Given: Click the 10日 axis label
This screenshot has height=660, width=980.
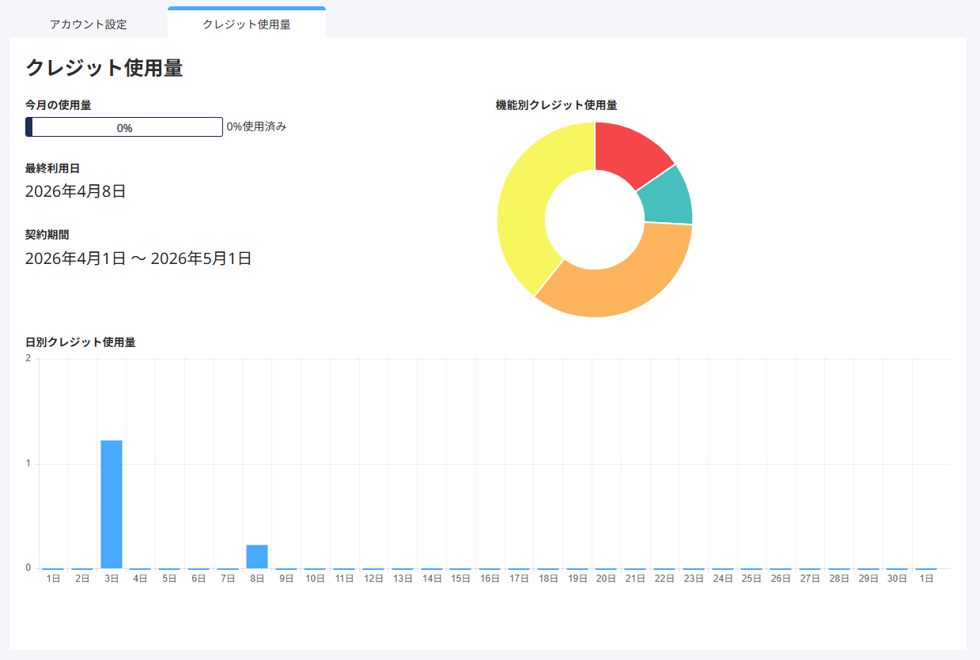Looking at the screenshot, I should coord(315,579).
